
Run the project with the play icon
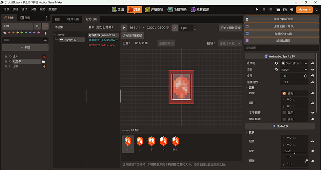pos(257,9)
